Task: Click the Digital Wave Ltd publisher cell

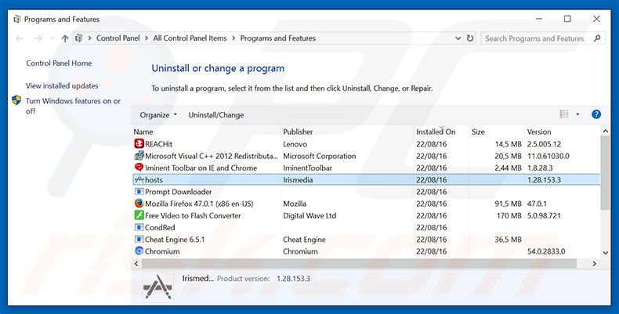Action: (x=310, y=215)
